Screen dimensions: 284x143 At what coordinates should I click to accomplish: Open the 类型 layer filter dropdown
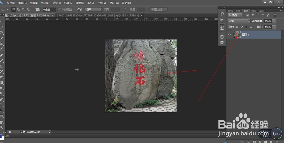(235, 15)
